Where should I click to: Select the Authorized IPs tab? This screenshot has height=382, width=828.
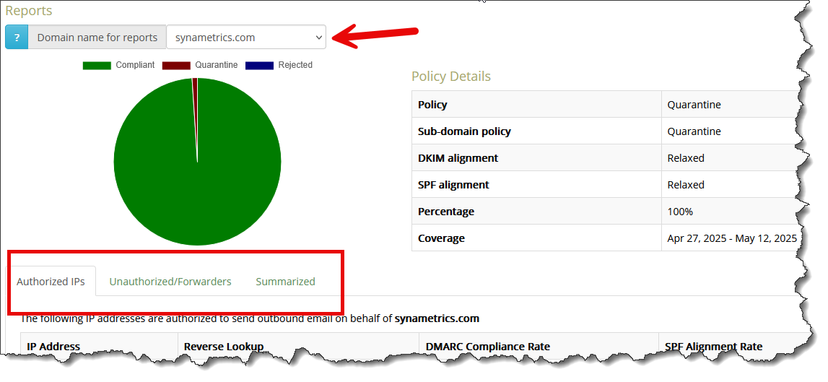pos(51,282)
